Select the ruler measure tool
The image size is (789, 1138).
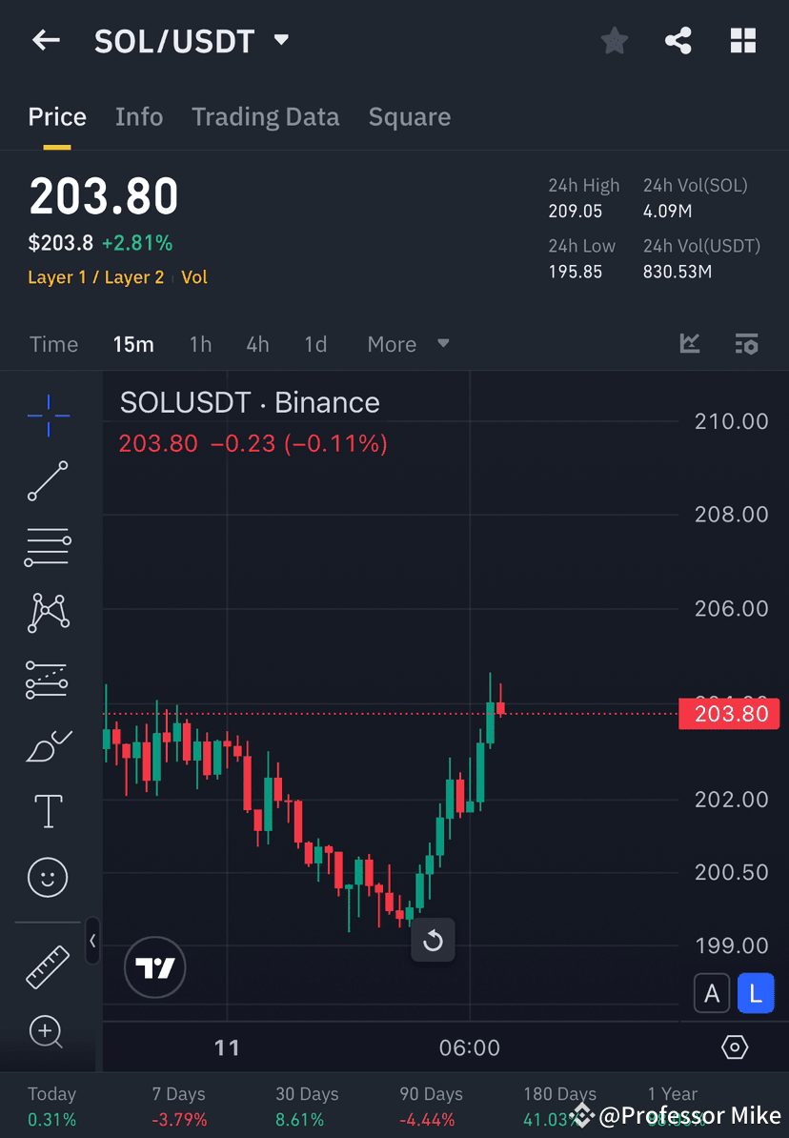point(48,965)
